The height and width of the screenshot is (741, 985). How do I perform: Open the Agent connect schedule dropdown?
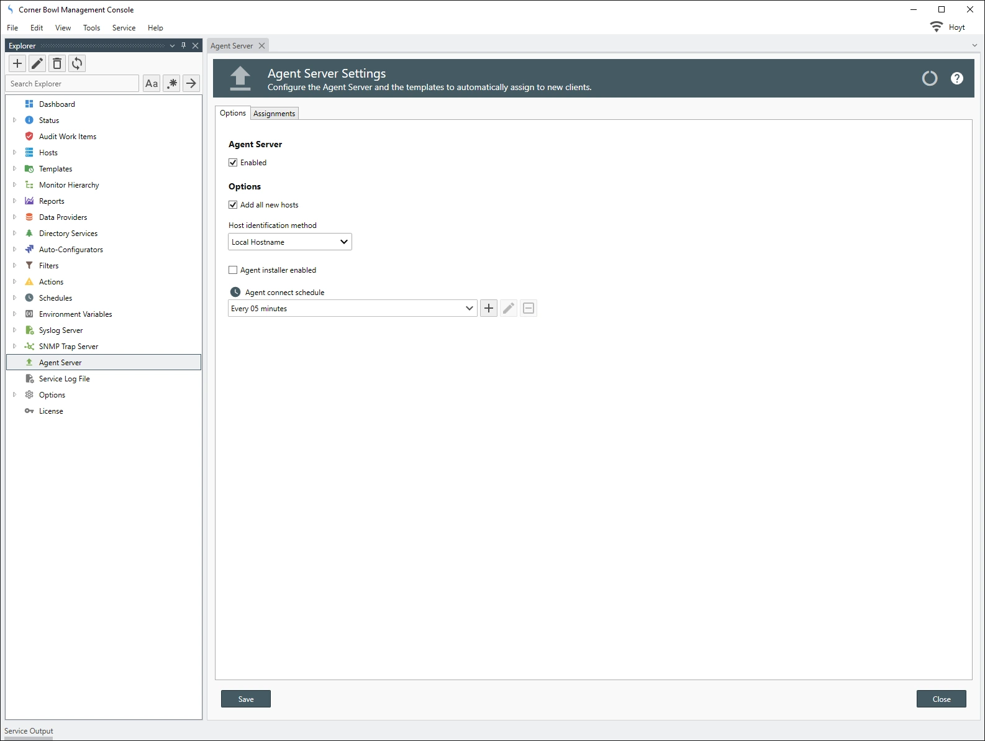tap(352, 308)
